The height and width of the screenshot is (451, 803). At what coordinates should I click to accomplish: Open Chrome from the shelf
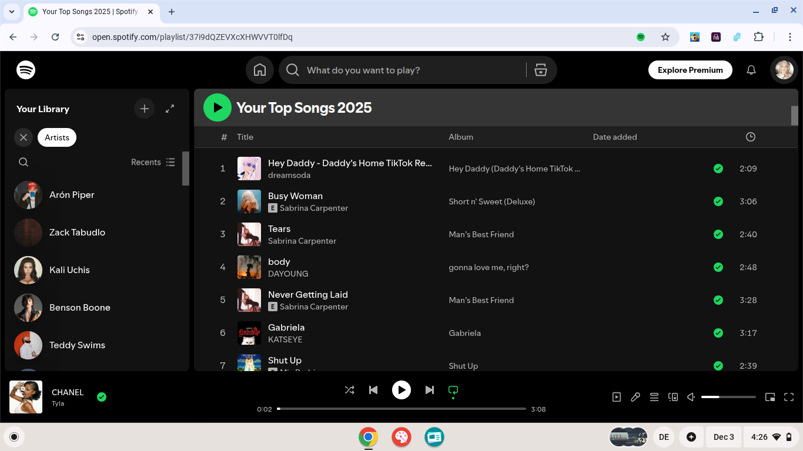369,437
